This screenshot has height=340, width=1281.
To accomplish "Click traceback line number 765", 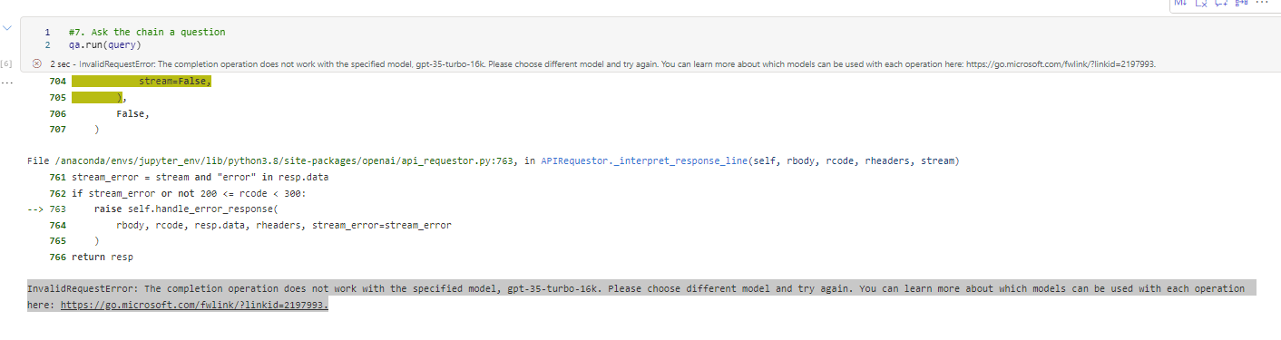I will pos(57,241).
